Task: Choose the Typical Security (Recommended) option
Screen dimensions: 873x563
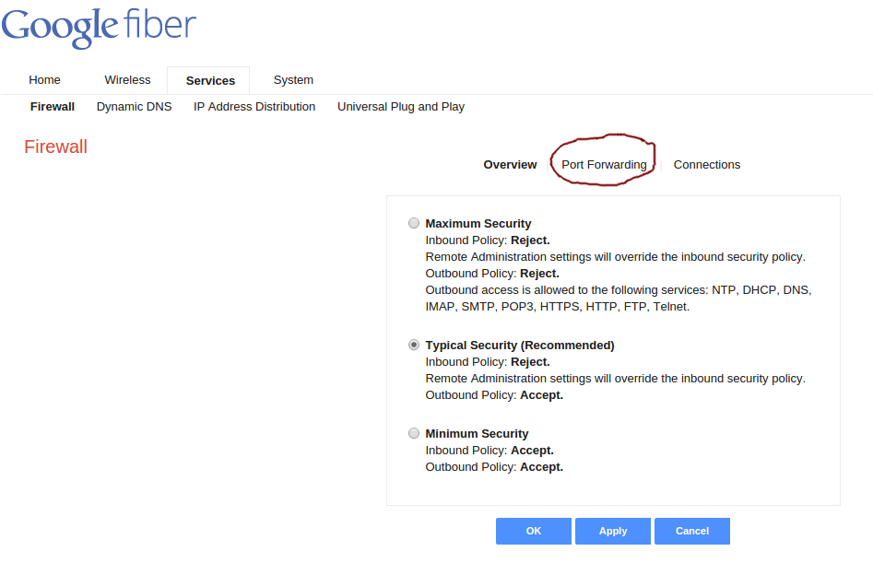Action: (414, 345)
